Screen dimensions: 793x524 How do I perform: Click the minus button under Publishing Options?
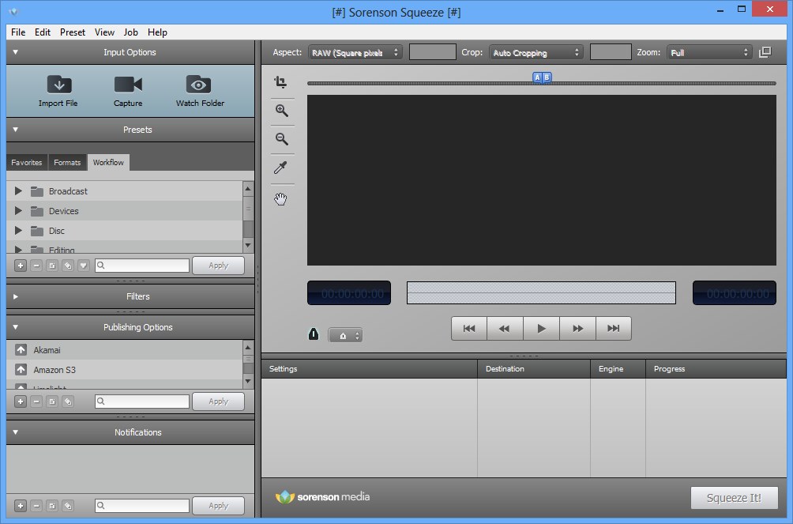[36, 401]
